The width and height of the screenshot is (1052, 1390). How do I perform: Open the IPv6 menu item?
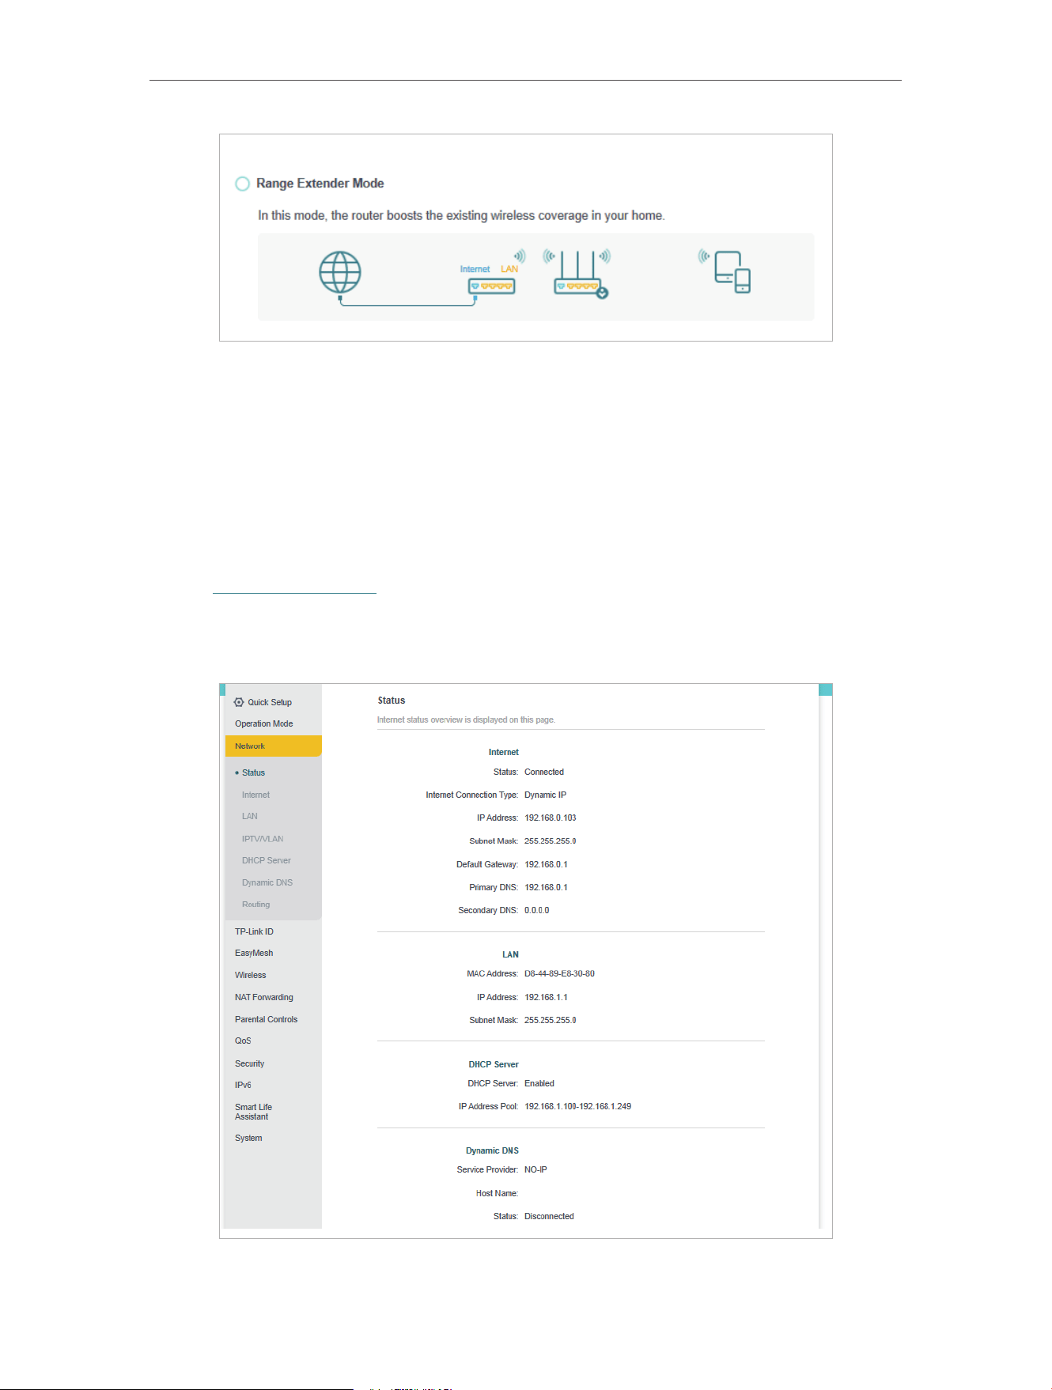tap(243, 1085)
